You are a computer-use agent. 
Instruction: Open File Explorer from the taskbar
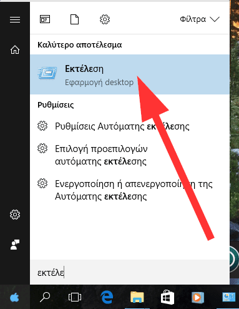137,297
